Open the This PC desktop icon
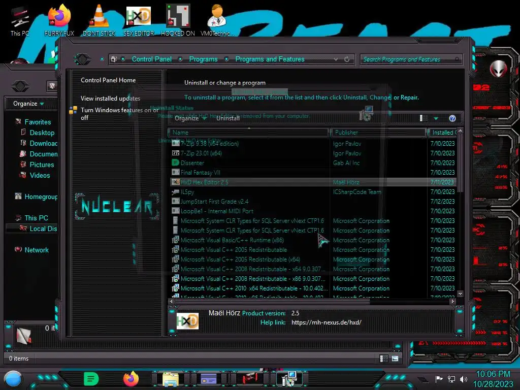520x390 pixels. click(20, 21)
